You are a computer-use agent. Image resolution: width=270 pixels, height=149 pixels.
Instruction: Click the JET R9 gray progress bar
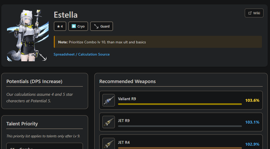tap(180, 126)
